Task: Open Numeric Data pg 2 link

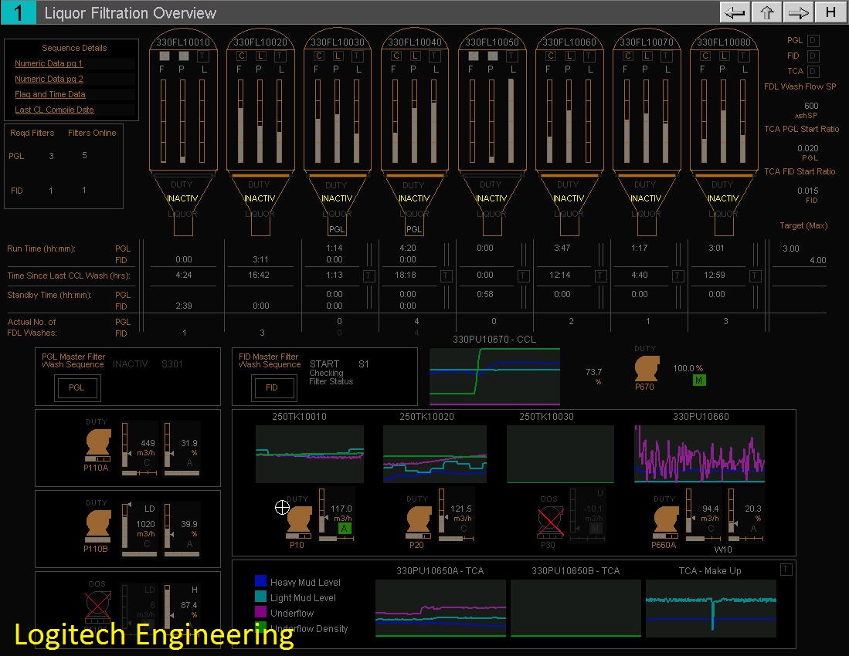Action: (49, 79)
